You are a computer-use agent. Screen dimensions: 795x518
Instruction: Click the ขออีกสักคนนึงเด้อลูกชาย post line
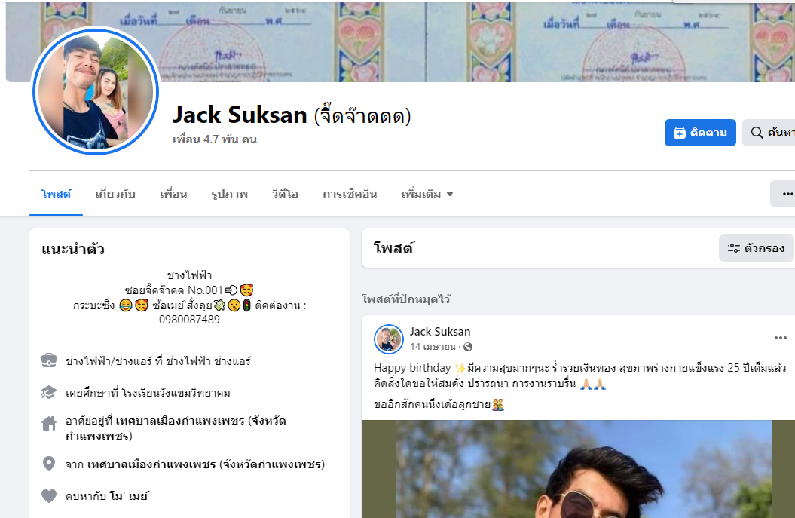[439, 404]
